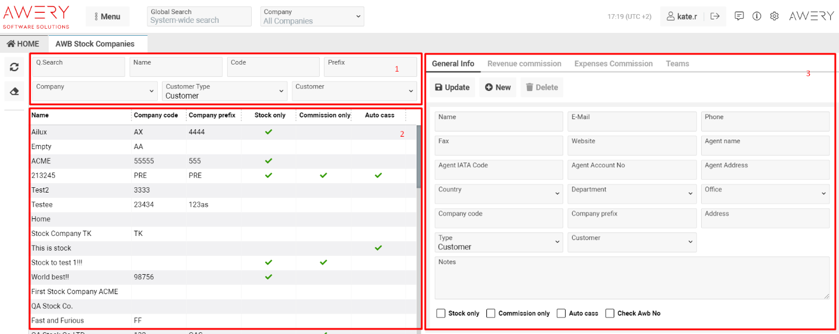
Task: Open the chat messages icon in header
Action: click(x=739, y=16)
